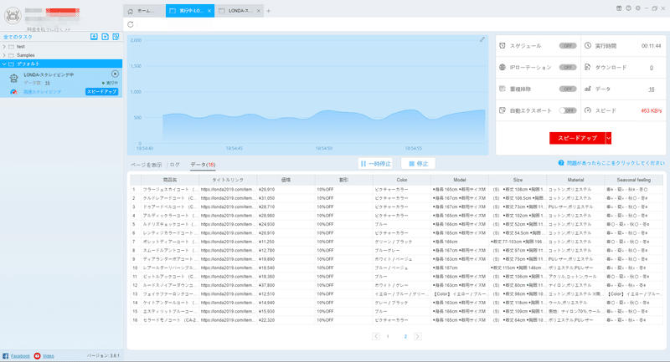Click the refresh icon below the tabs
The width and height of the screenshot is (670, 362).
131,24
